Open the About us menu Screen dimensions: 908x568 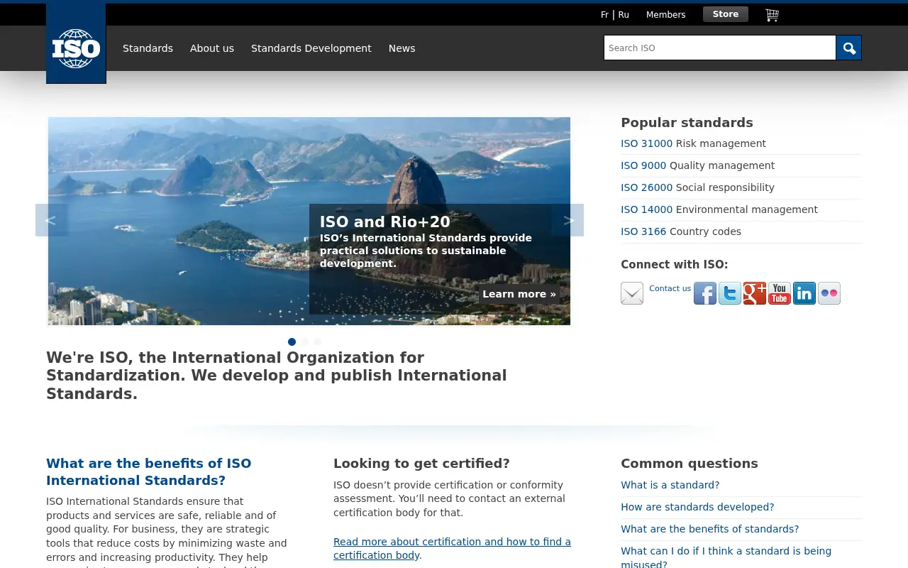(x=212, y=48)
